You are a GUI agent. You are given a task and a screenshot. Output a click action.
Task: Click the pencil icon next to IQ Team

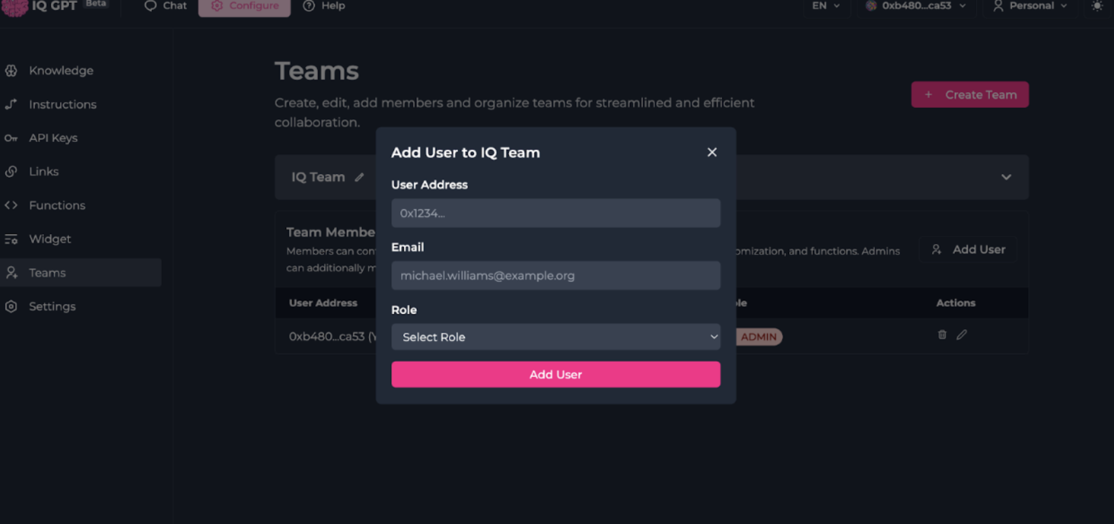pos(359,177)
